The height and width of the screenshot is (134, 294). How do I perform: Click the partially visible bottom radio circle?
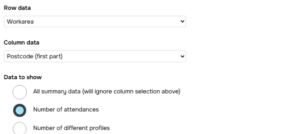point(20,128)
